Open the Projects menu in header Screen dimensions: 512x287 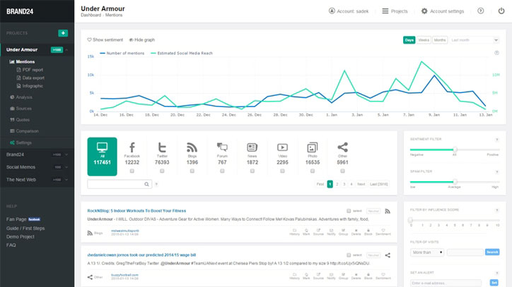(x=395, y=11)
